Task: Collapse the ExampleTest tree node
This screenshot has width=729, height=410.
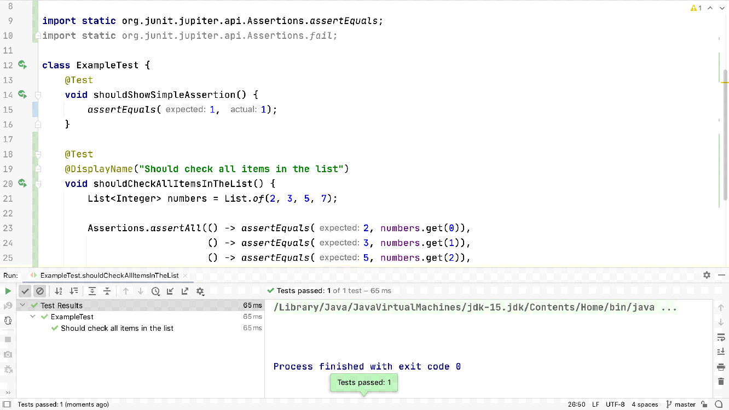Action: [33, 317]
